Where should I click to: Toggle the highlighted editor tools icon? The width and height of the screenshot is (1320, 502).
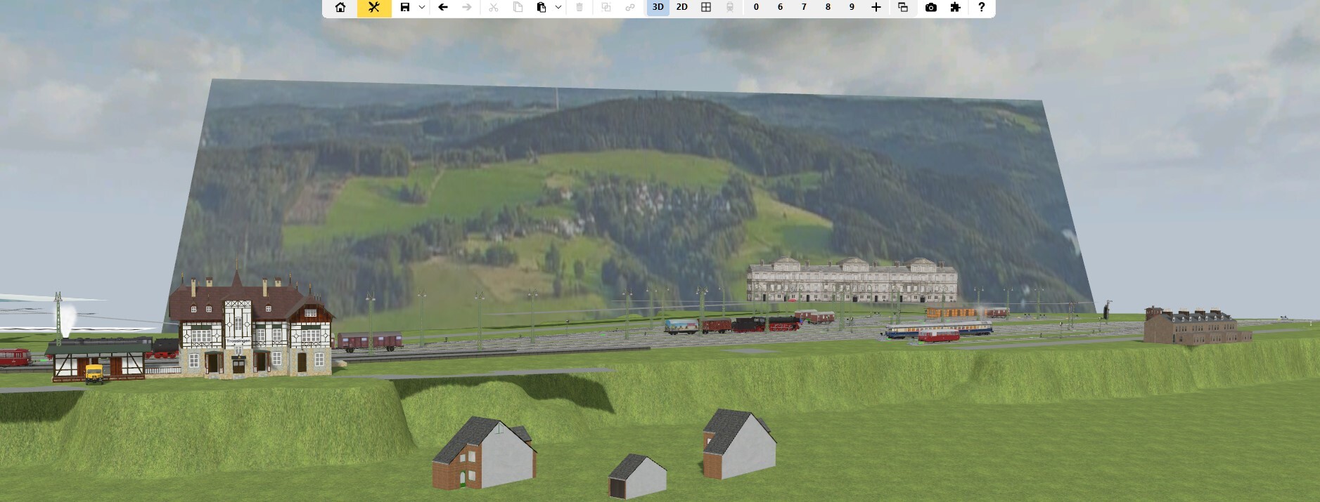[x=374, y=8]
